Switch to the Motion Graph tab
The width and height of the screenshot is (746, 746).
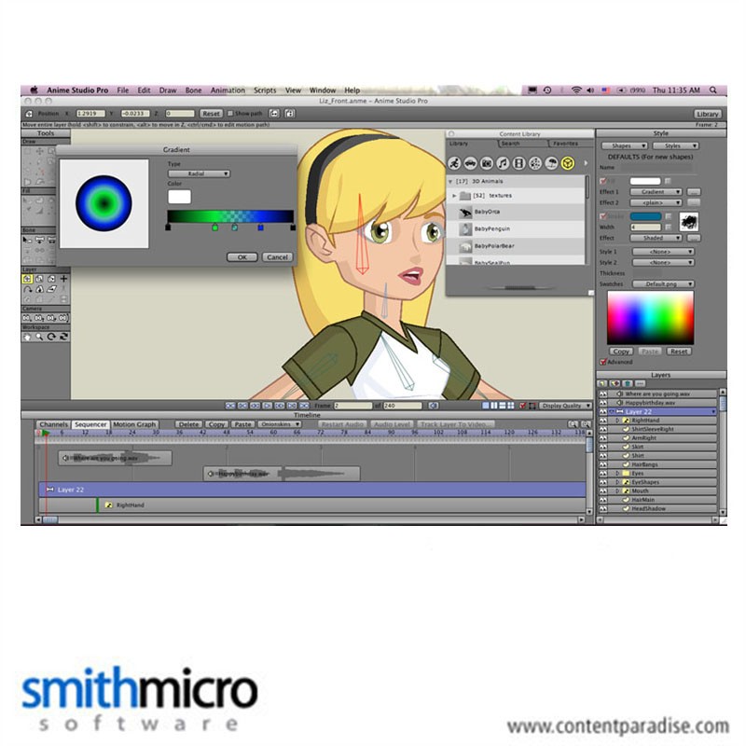click(x=134, y=424)
